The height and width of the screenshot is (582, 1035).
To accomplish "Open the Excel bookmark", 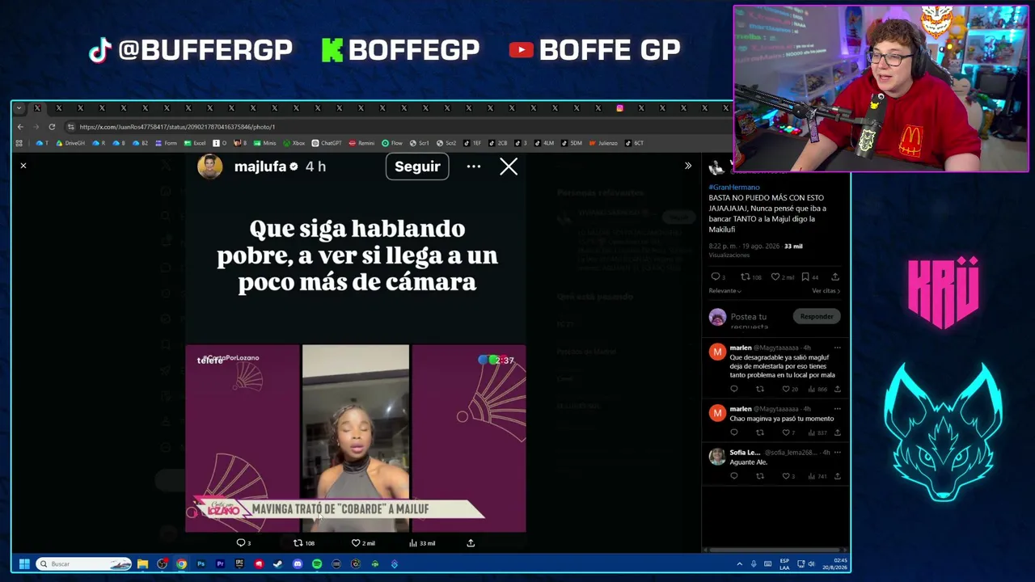I will coord(195,144).
